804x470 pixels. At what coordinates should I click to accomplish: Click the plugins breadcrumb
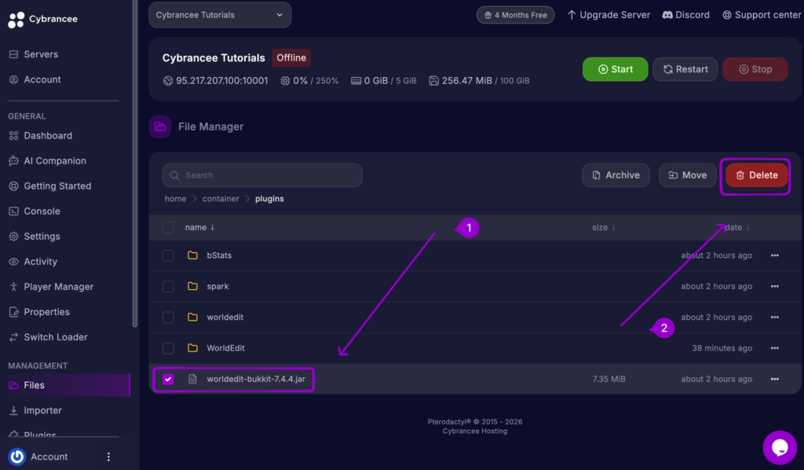[x=269, y=199]
